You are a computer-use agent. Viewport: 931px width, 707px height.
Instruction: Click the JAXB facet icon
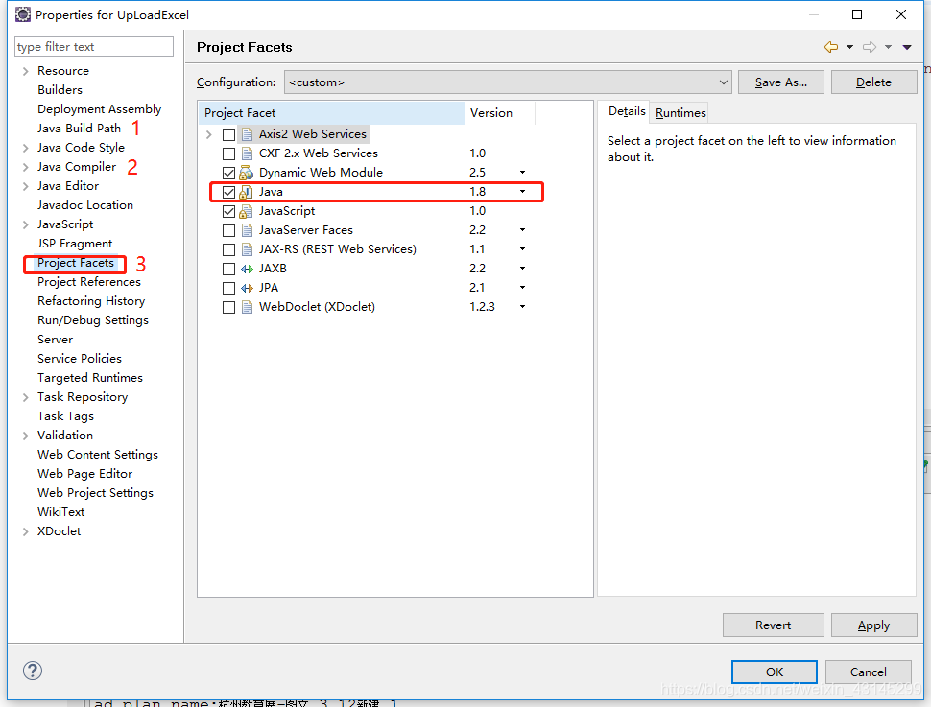(x=248, y=268)
